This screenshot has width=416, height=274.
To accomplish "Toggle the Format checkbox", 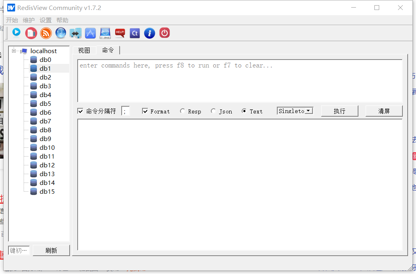I will 145,111.
